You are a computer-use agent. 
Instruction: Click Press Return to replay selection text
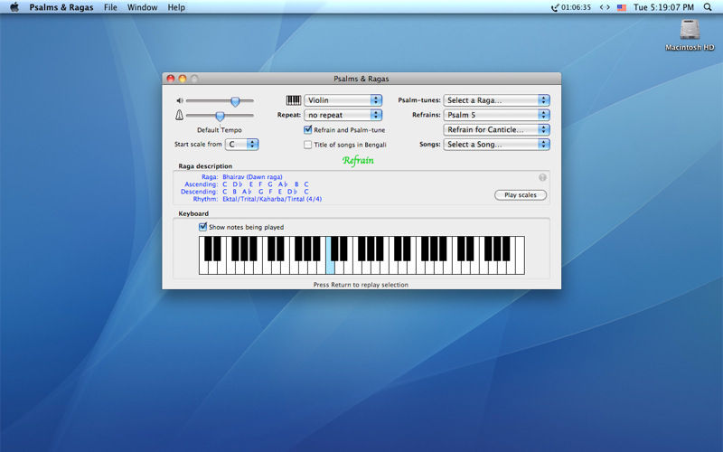(361, 285)
